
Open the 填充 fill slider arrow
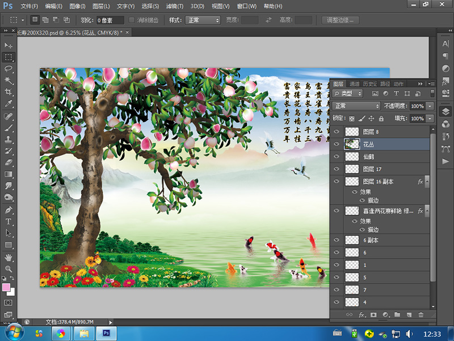(430, 118)
